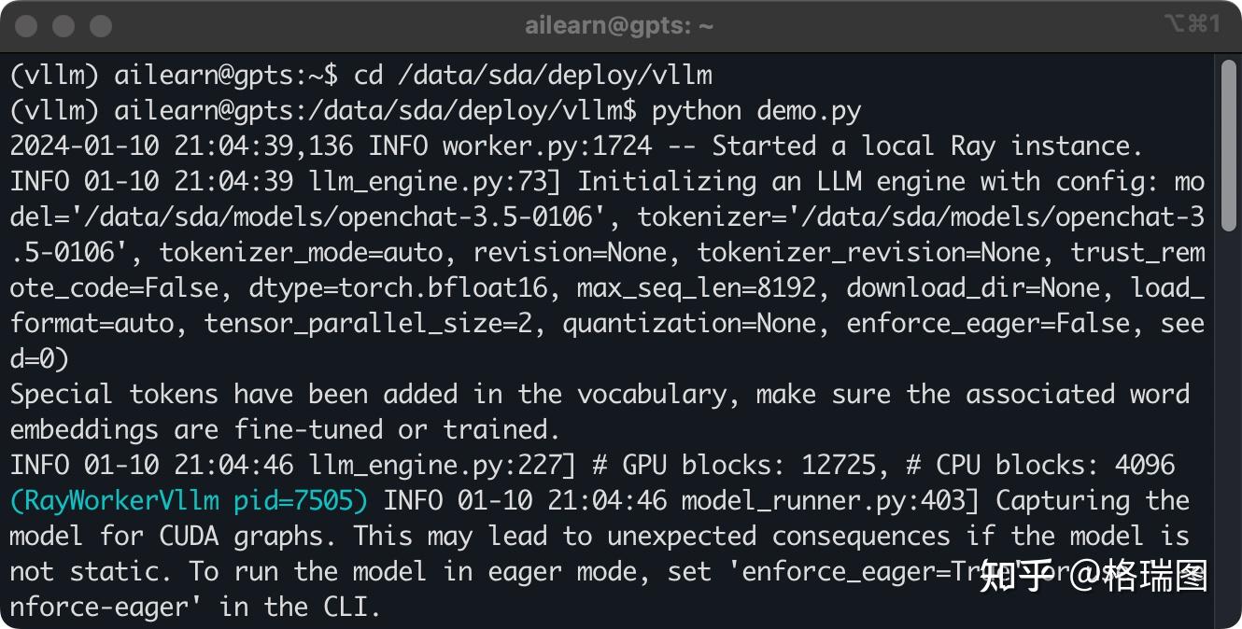Click the dtype=torch.bfloat16 config value
1242x629 pixels.
[399, 288]
